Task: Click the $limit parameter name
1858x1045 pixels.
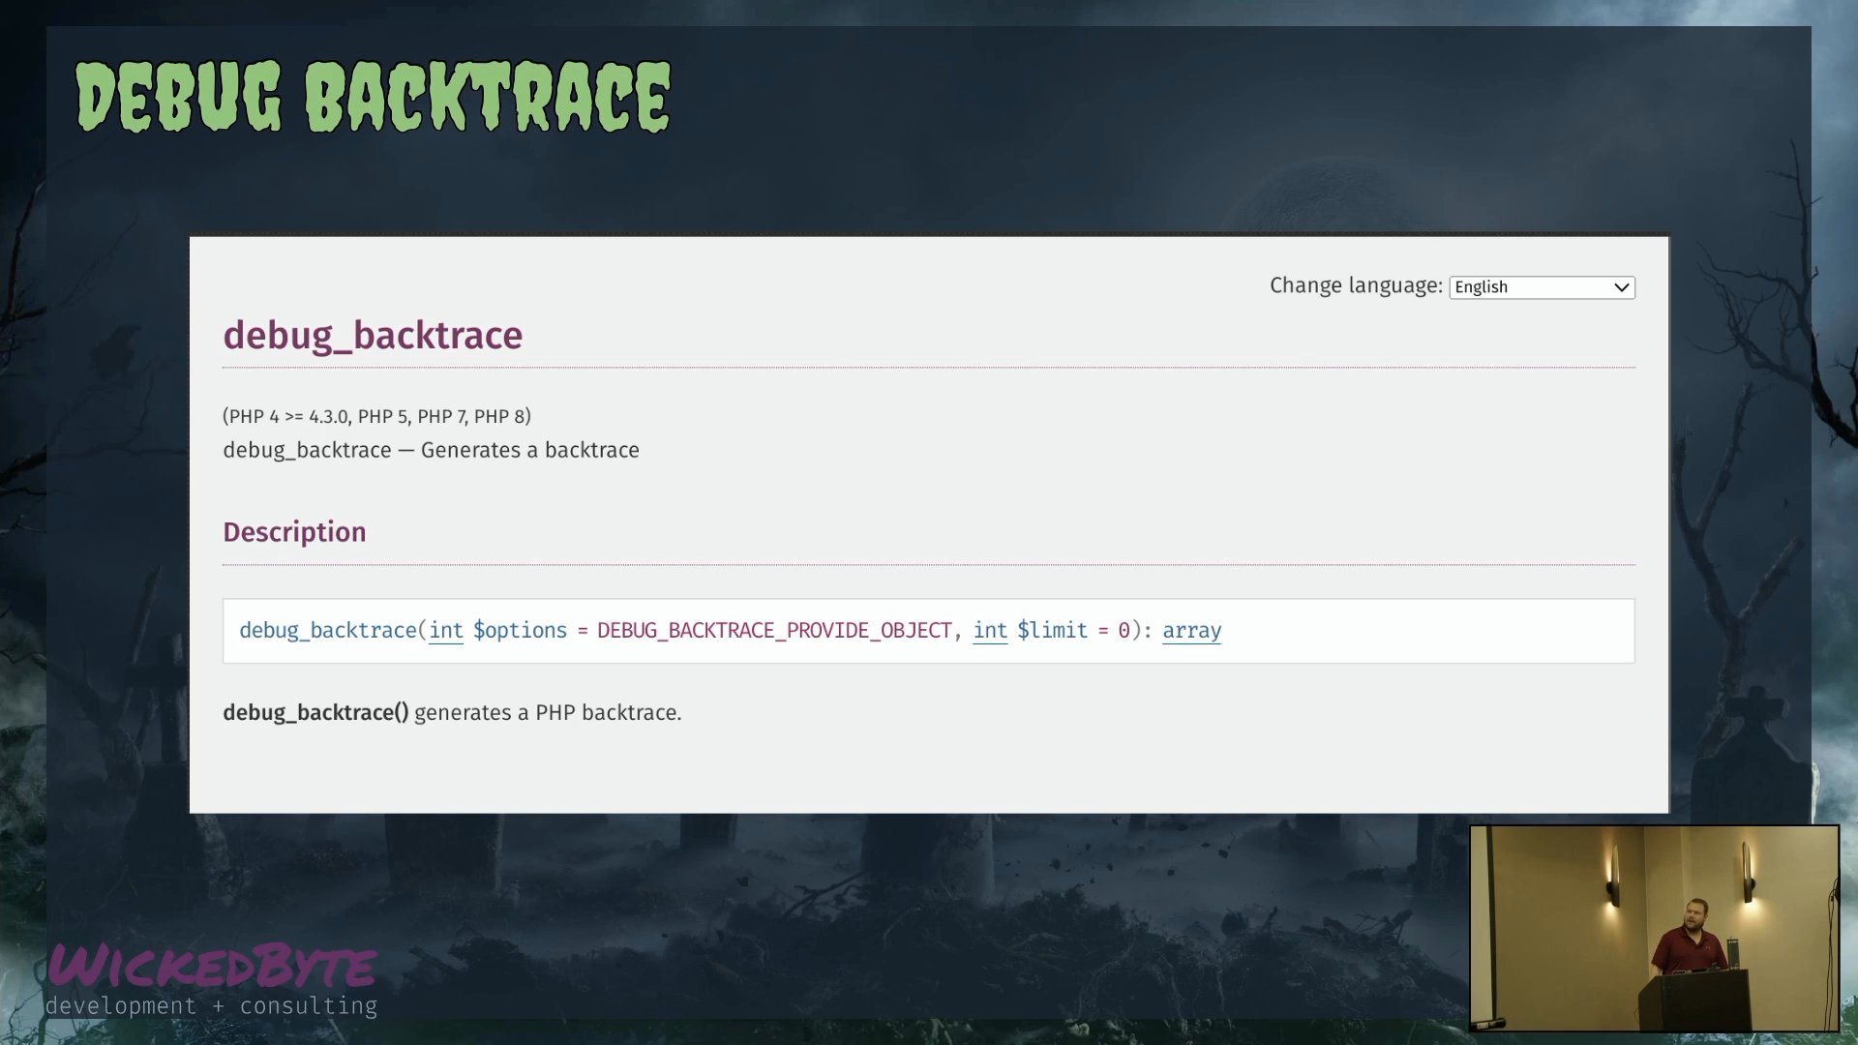Action: pyautogui.click(x=1052, y=630)
